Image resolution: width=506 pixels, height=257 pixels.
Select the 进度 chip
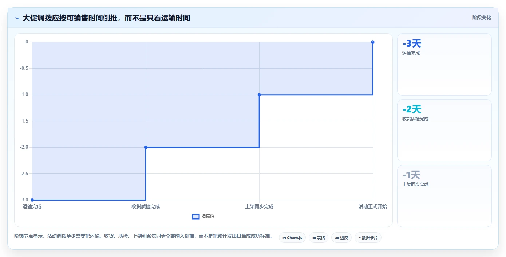341,238
